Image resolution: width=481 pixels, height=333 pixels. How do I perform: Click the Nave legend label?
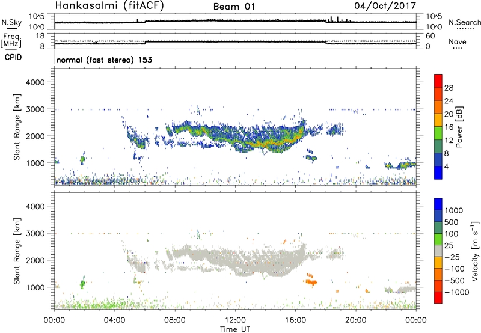(458, 42)
